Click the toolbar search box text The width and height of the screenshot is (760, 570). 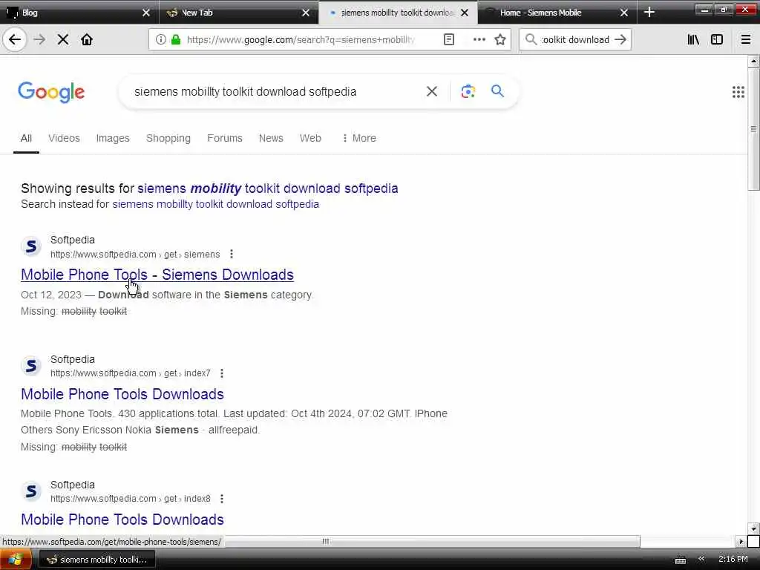pos(575,39)
